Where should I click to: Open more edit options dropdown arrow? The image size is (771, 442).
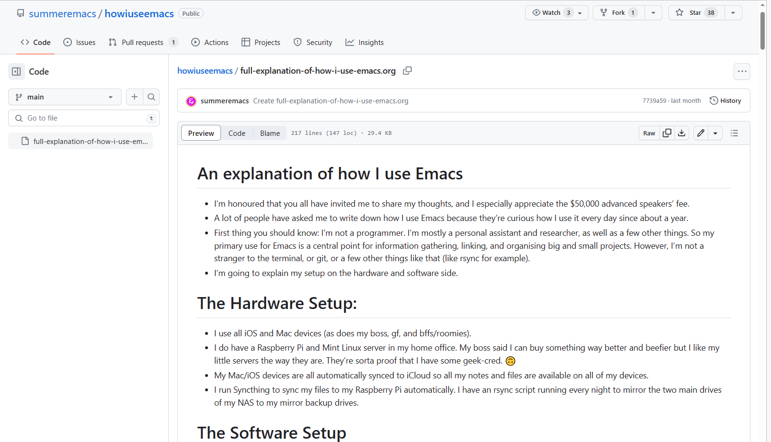click(x=715, y=133)
